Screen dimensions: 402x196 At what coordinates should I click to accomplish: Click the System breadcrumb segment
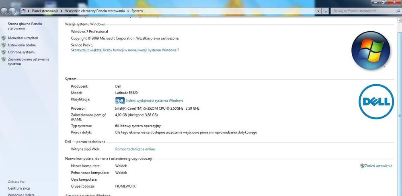coord(137,11)
